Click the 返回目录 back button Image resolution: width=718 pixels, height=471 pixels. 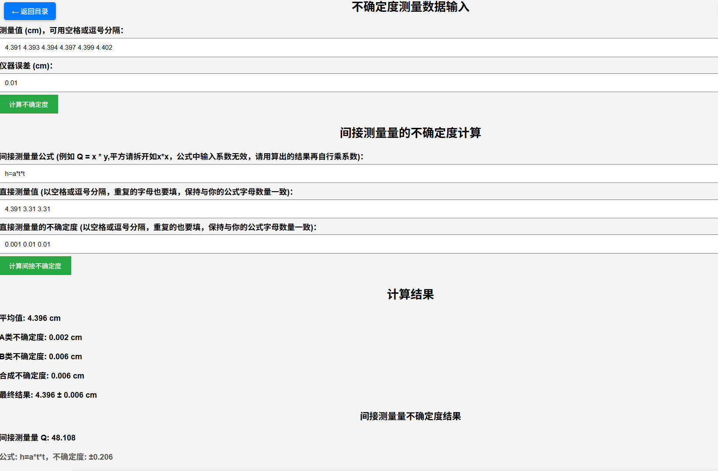[x=30, y=11]
